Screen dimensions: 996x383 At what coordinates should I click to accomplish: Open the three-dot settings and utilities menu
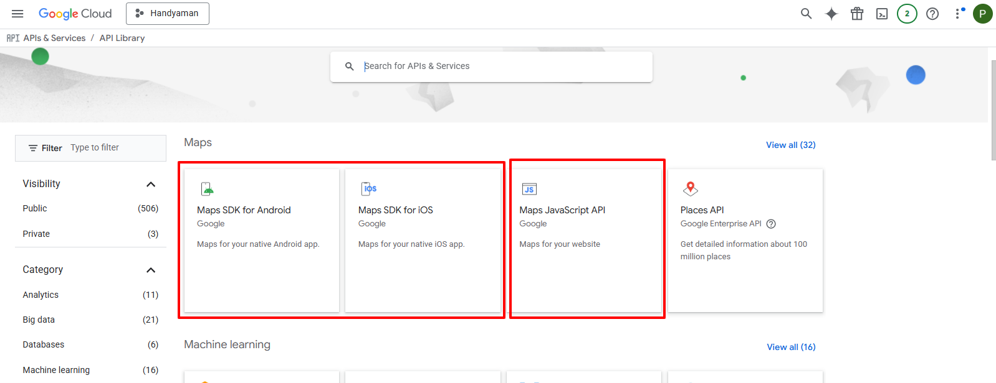point(958,14)
